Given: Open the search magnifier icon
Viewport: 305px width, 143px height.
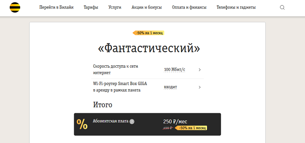Looking at the screenshot, I should tap(282, 8).
